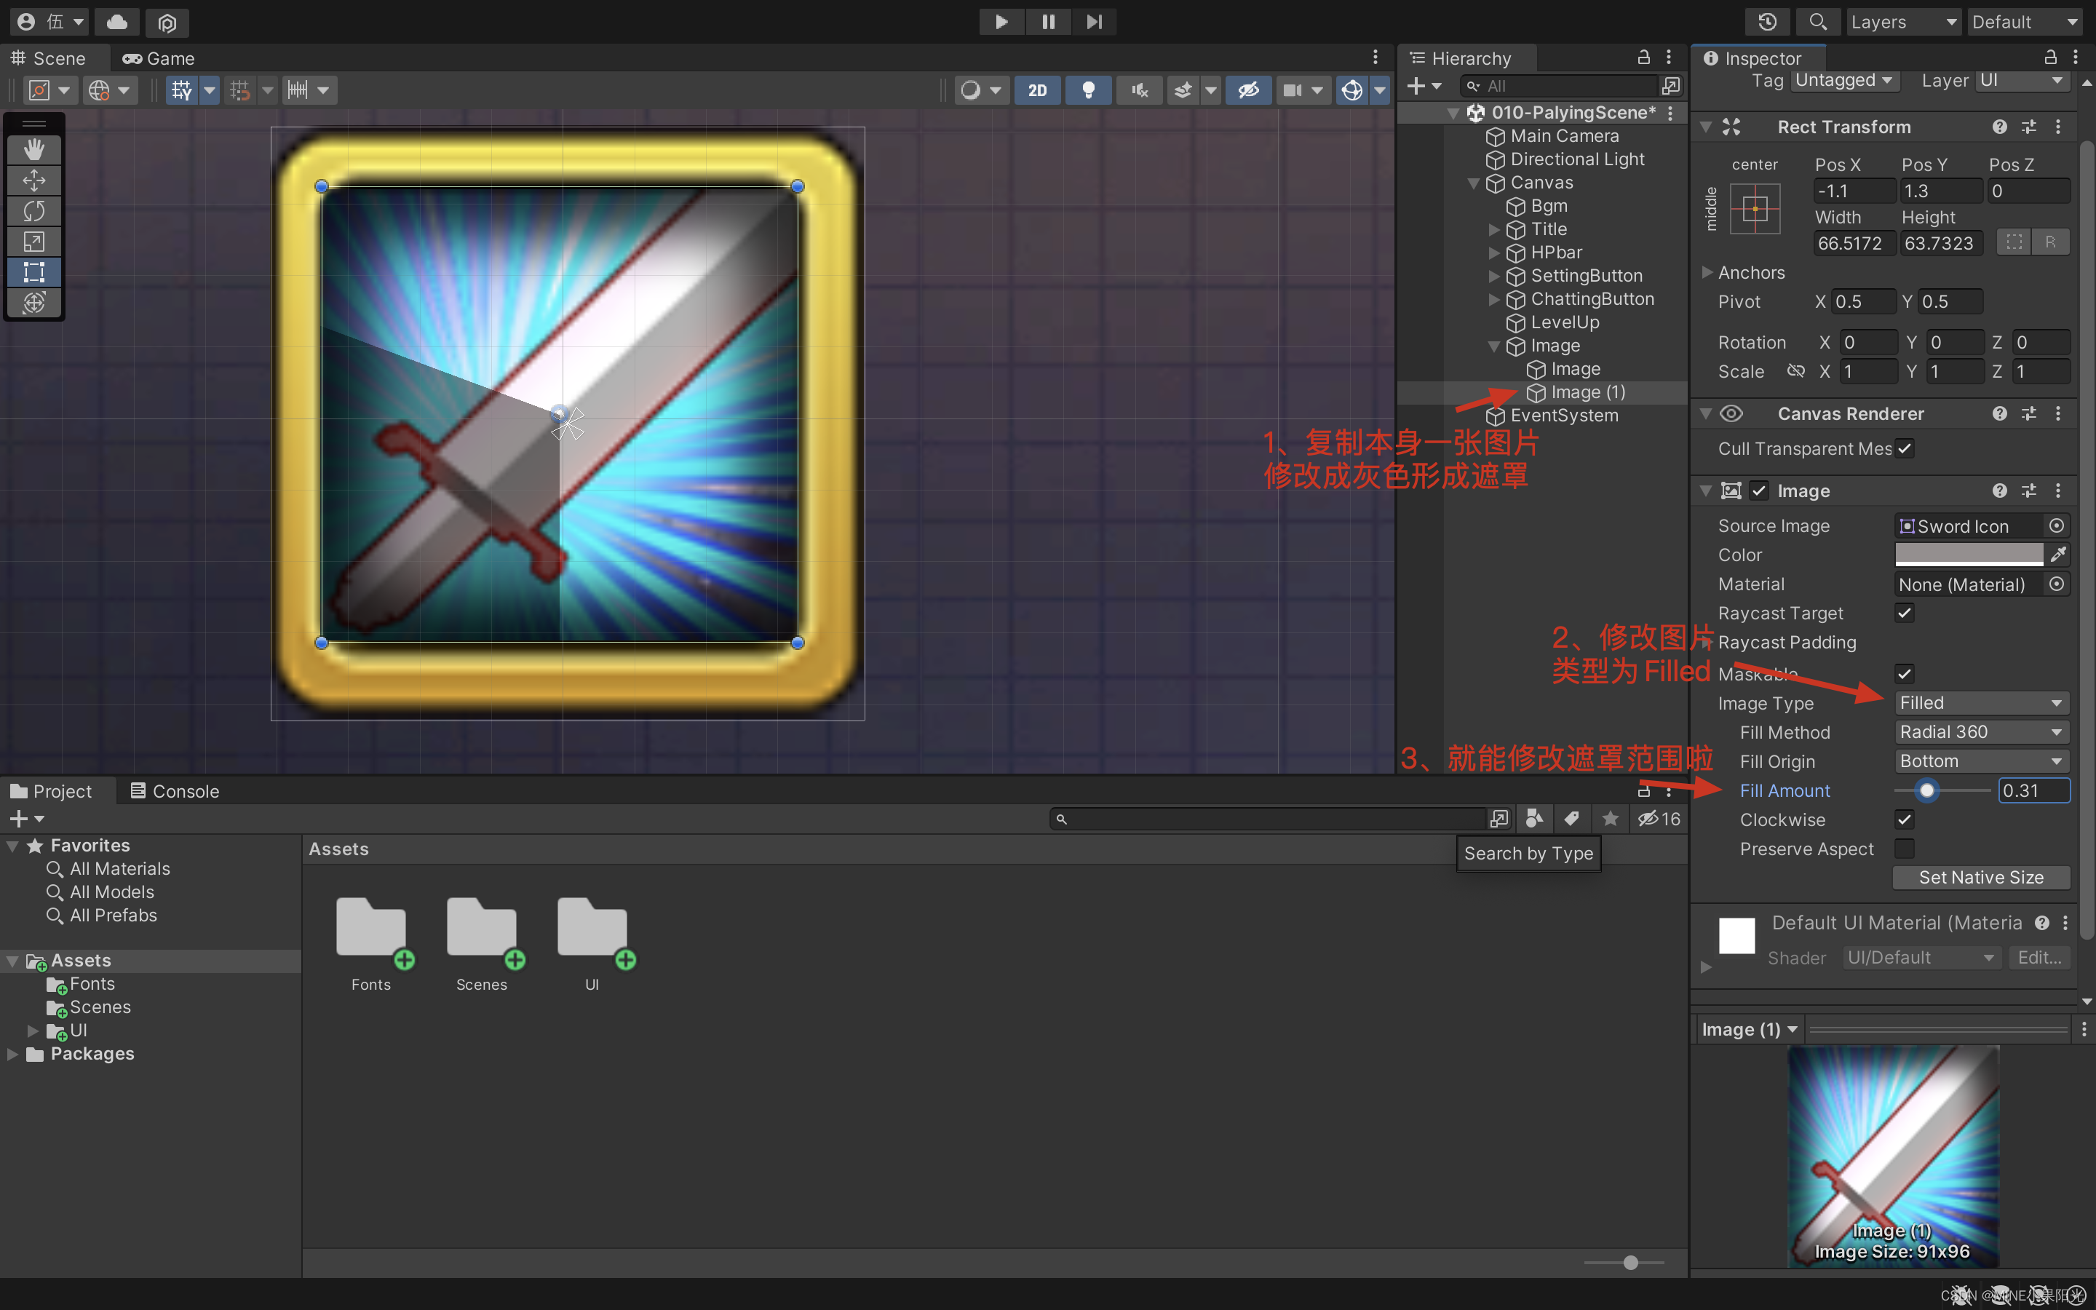Screen dimensions: 2096x1310
Task: Select the Transform tool
Action: point(33,302)
